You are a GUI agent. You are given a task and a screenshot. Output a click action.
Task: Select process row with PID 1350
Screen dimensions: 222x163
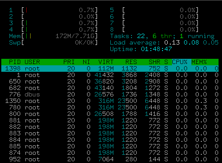[x=110, y=101]
